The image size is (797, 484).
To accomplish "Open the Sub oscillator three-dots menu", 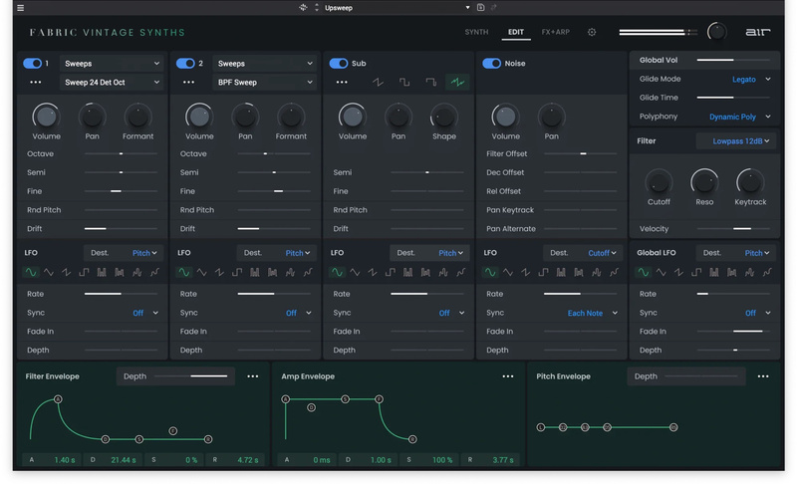I will [342, 83].
